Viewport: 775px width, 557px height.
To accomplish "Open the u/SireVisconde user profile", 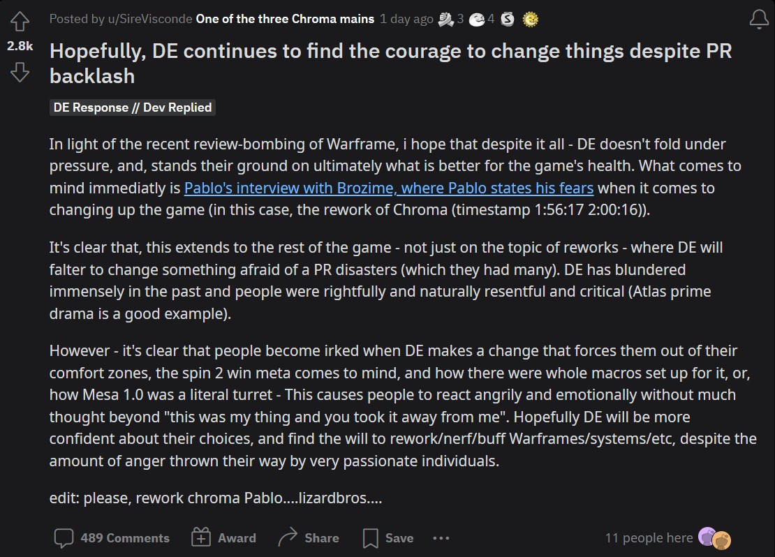I will pyautogui.click(x=149, y=19).
